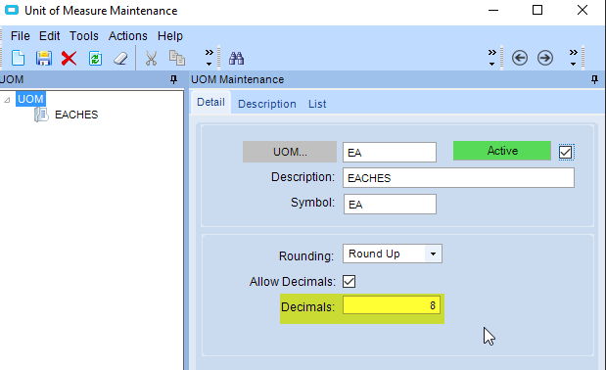Click the Description field containing EACHES
Screen dimensions: 606x370
click(x=458, y=178)
